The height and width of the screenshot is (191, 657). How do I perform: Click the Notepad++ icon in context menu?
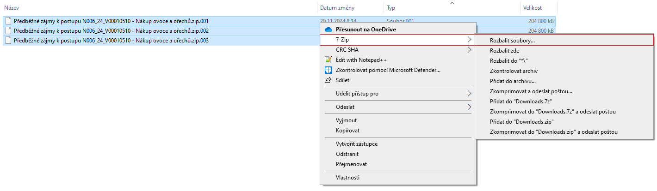pyautogui.click(x=328, y=60)
